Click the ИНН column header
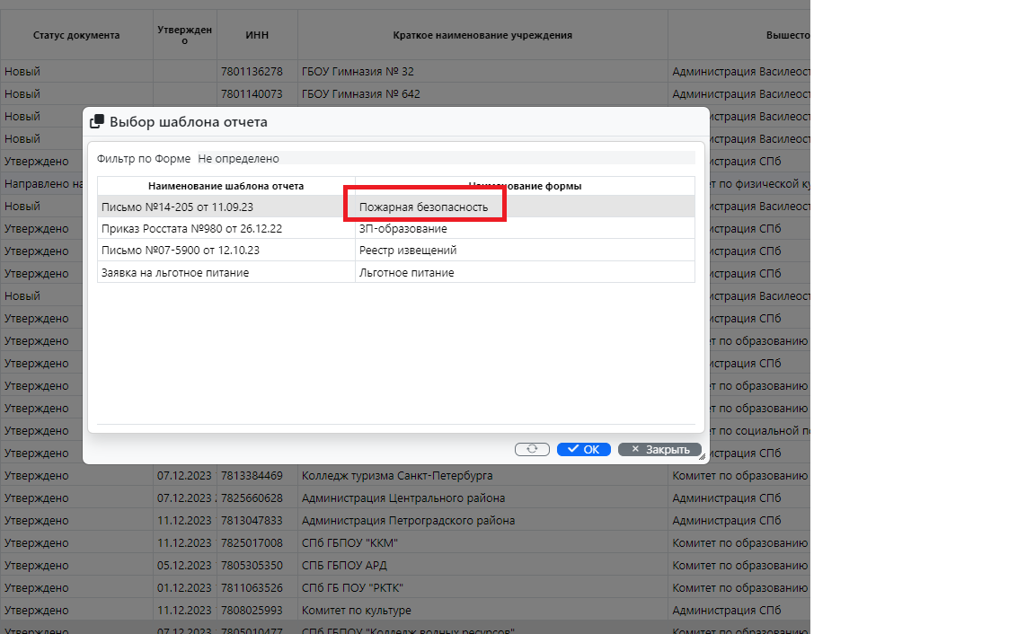Viewport: 1035px width, 634px height. [257, 36]
